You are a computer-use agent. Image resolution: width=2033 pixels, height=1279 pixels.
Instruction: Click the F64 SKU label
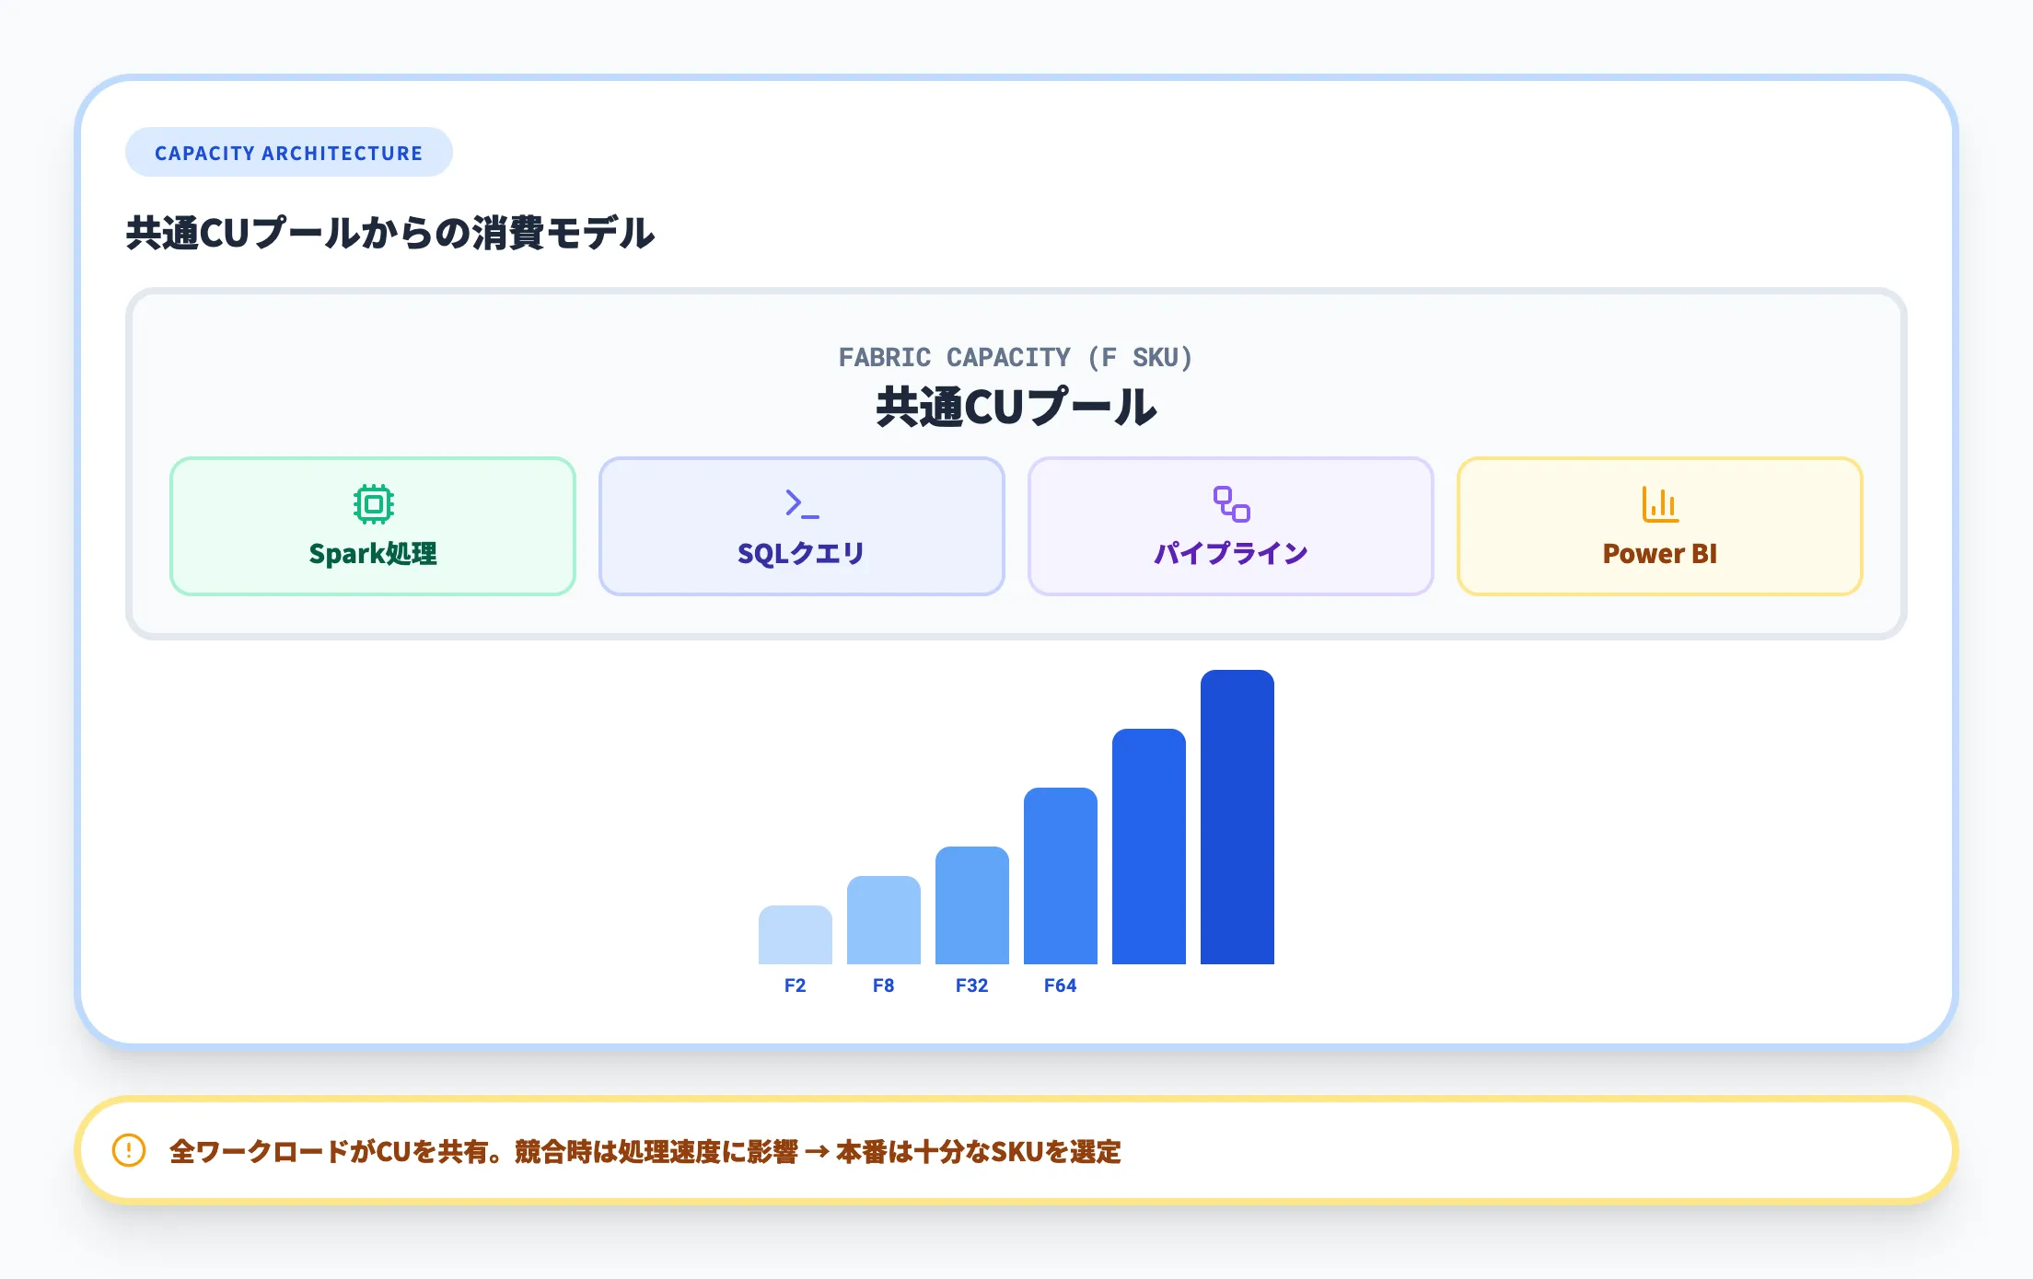coord(1059,985)
